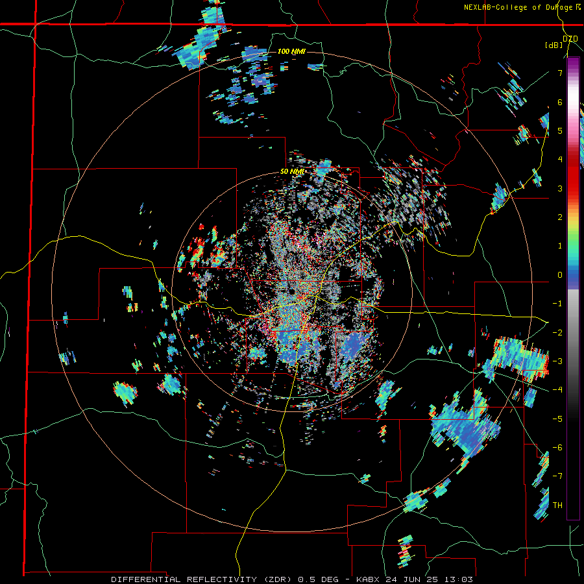Click the TH label on the color scale
This screenshot has width=584, height=584.
[x=557, y=505]
